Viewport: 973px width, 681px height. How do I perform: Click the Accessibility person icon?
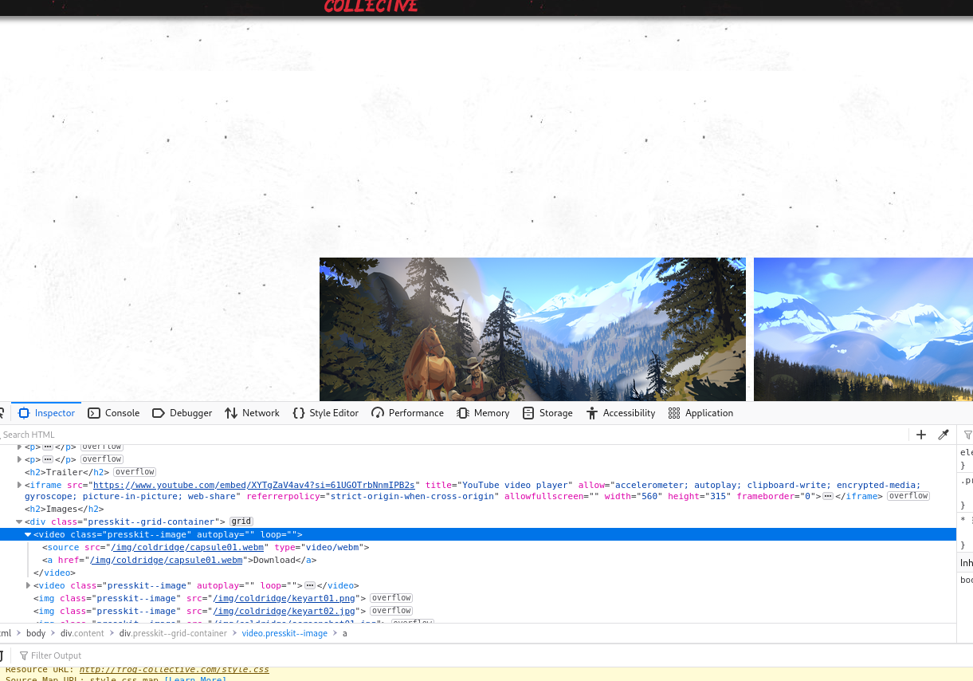pos(591,413)
